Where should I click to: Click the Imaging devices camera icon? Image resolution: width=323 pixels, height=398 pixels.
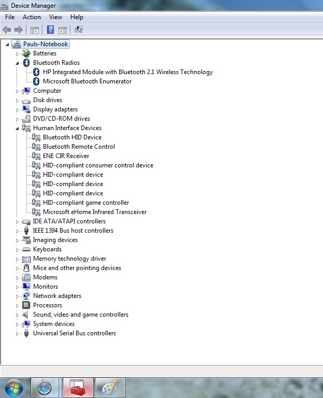[26, 240]
